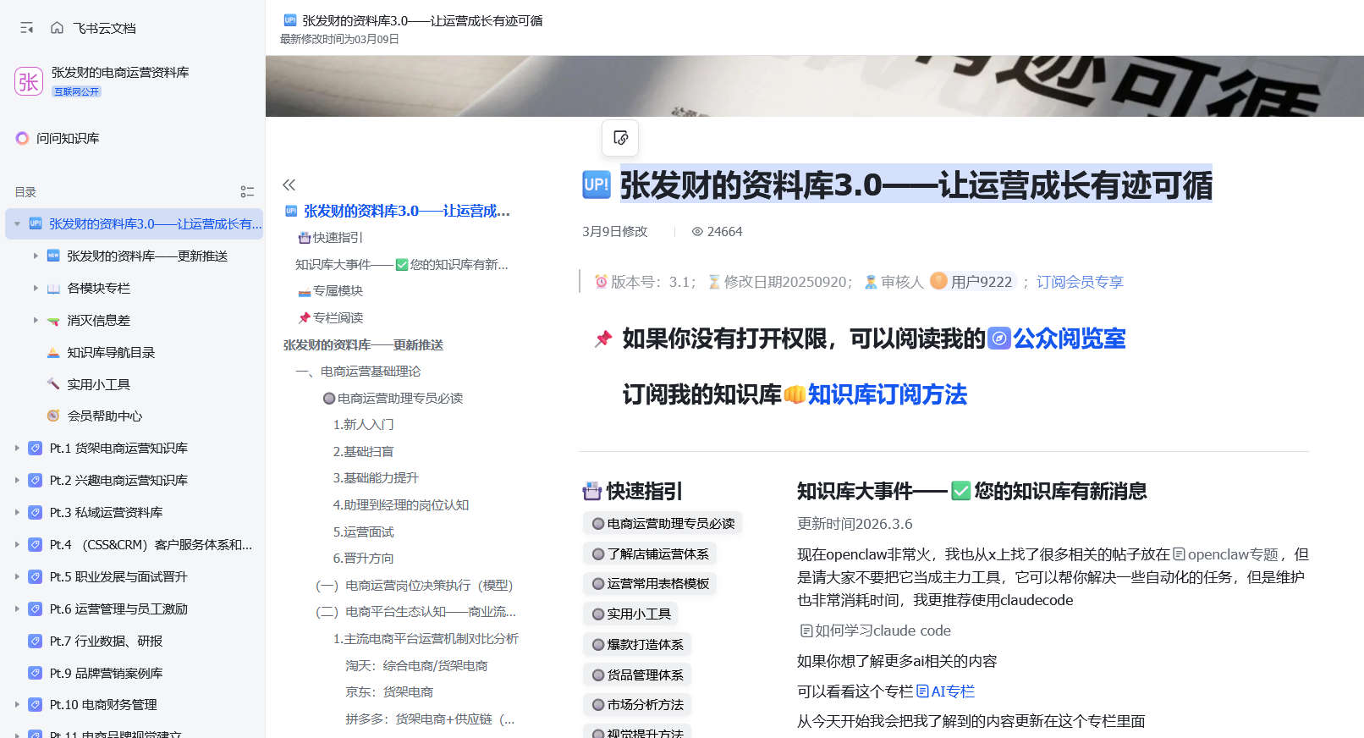Click 电商运营助理专员必读 quick link

coord(663,523)
